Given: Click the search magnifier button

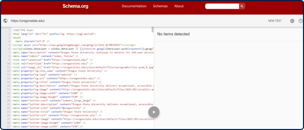Looking at the screenshot, I should coord(242,6).
